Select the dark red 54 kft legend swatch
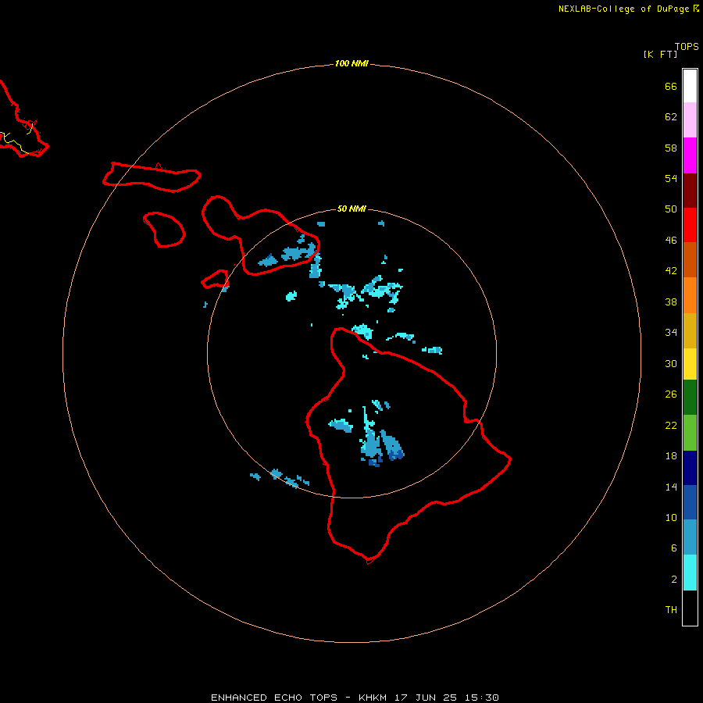The image size is (703, 703). click(690, 191)
